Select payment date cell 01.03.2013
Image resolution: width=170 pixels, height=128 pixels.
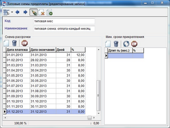click(x=18, y=65)
